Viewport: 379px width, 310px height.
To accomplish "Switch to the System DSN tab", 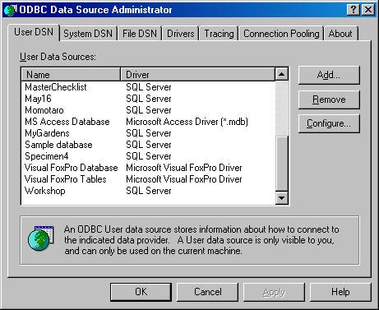I will (88, 34).
